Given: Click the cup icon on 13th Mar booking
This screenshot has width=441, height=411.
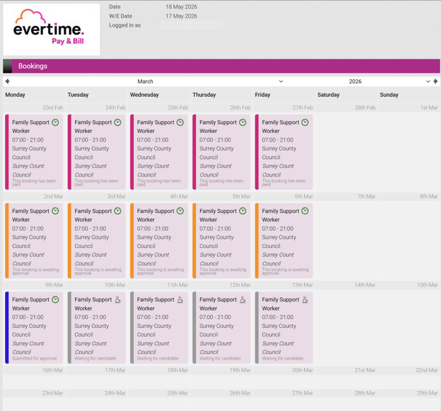Looking at the screenshot, I should pos(305,300).
